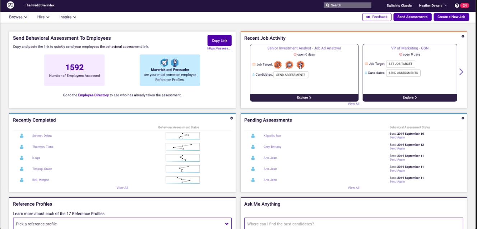The image size is (477, 229).
Task: Open Schnon, Debra profile link
Action: coord(42,136)
